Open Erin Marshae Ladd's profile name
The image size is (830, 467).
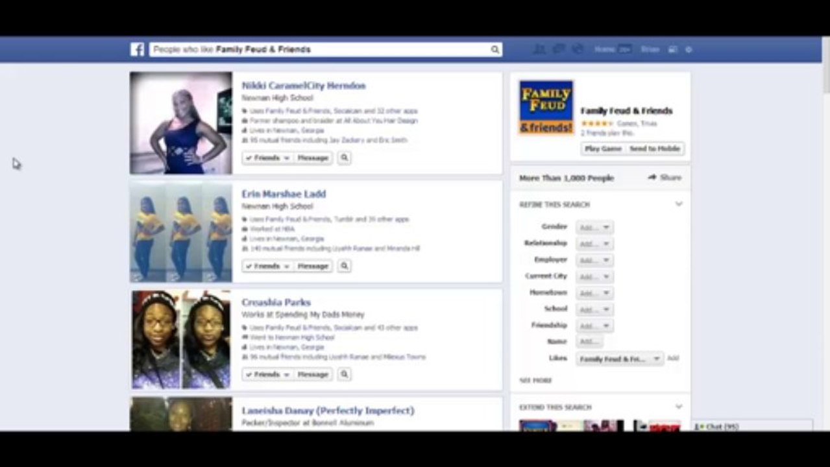coord(284,194)
